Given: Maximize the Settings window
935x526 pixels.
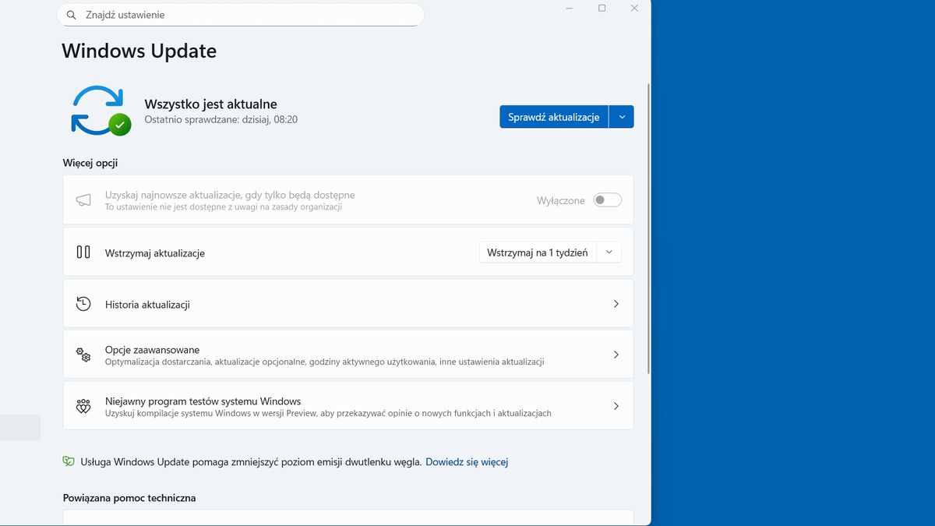Looking at the screenshot, I should pos(602,8).
